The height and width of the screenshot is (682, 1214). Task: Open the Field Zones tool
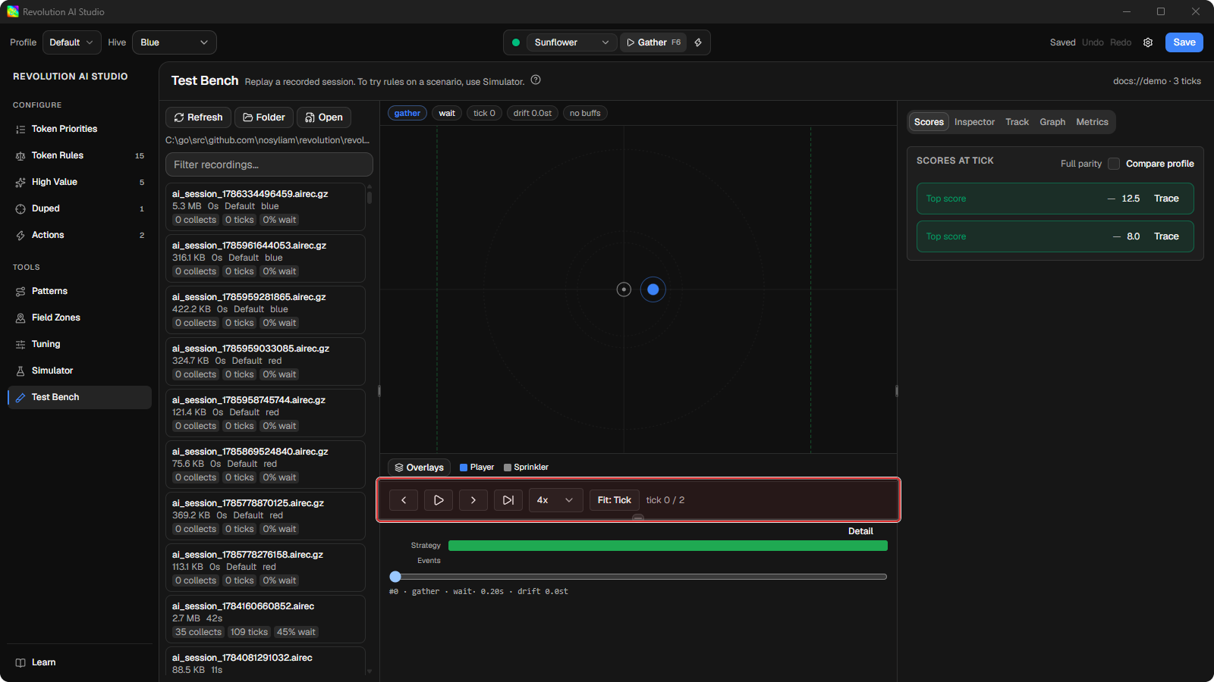pos(80,318)
